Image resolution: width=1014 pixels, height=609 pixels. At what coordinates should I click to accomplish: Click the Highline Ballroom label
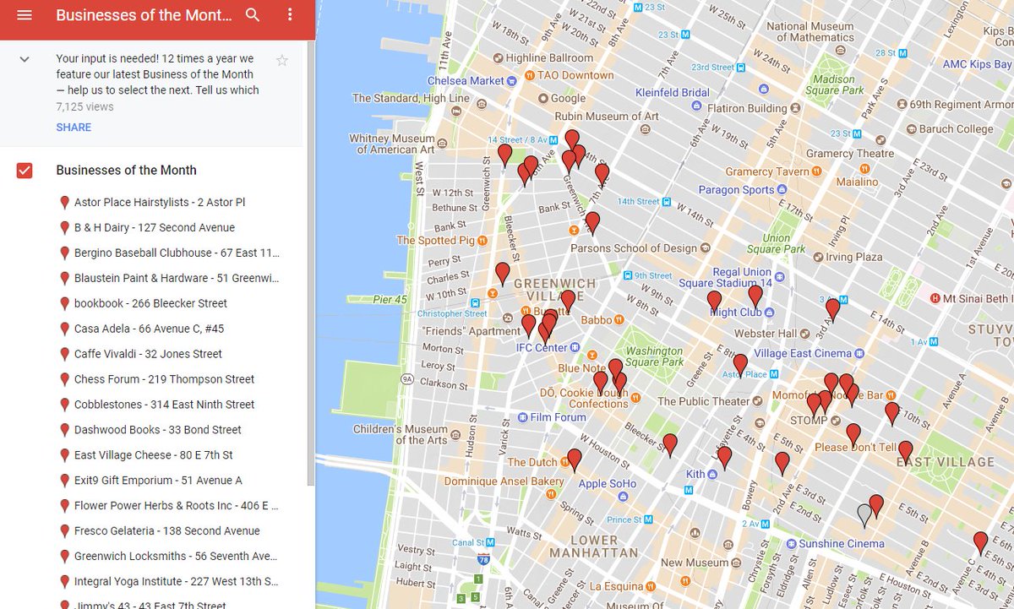click(549, 58)
